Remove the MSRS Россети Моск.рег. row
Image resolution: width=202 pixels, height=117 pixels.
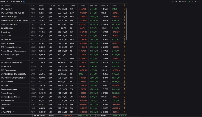click(124, 62)
